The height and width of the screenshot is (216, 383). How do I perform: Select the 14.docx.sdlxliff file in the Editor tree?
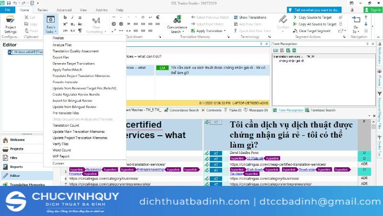click(x=25, y=52)
